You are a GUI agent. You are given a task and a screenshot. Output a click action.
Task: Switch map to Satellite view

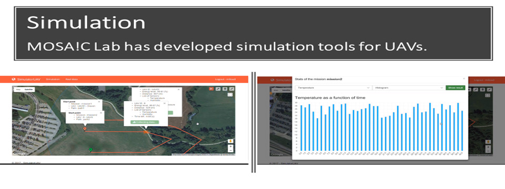click(x=29, y=89)
